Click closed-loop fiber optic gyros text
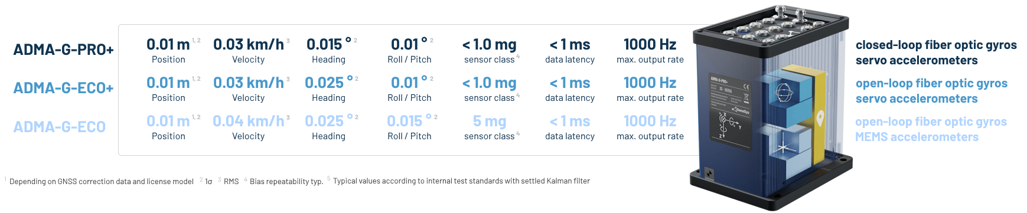 click(x=936, y=45)
